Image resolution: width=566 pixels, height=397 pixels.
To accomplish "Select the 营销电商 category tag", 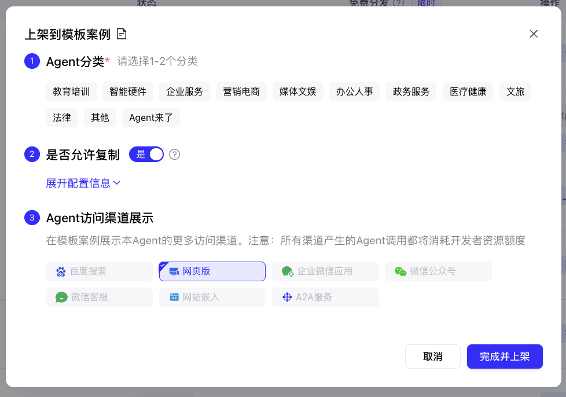I will coord(241,91).
